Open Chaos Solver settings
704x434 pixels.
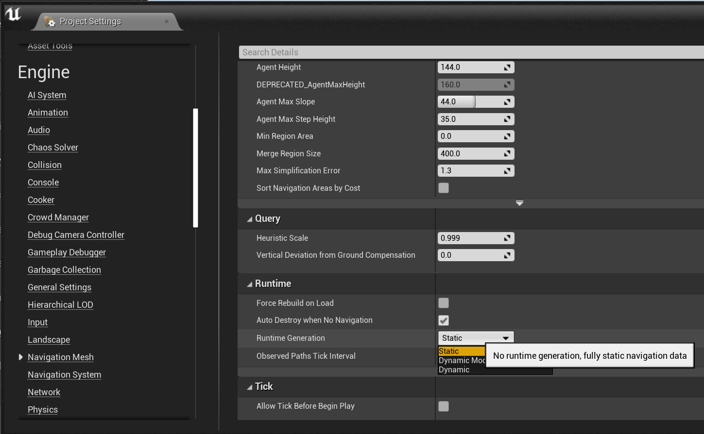click(53, 148)
